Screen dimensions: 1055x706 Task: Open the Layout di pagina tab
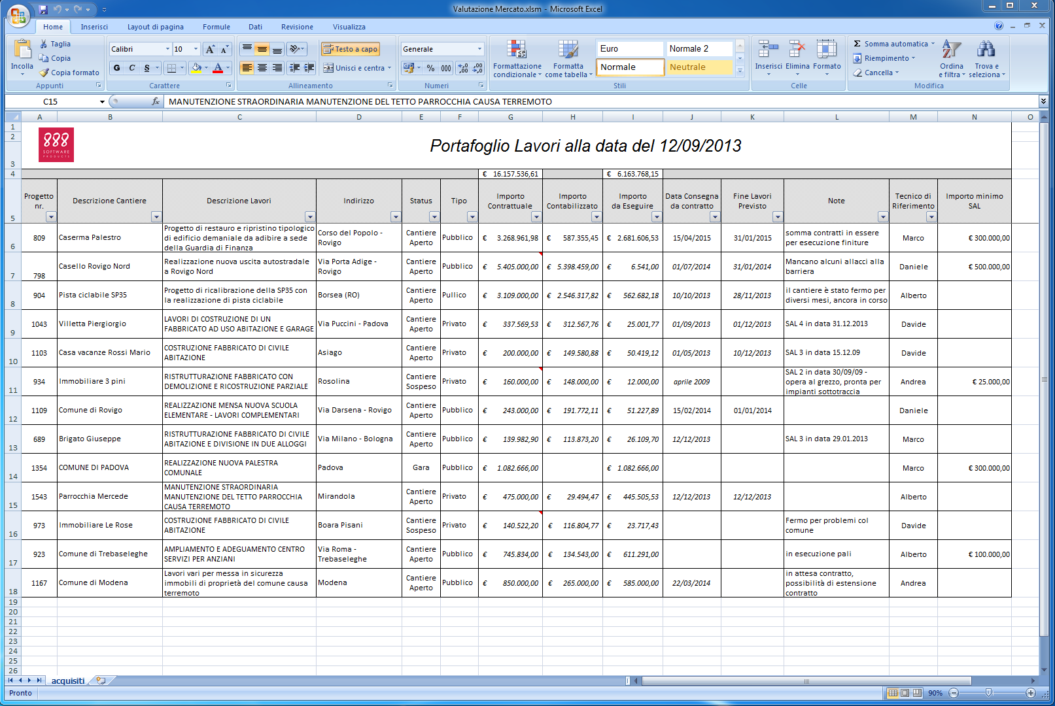click(155, 27)
